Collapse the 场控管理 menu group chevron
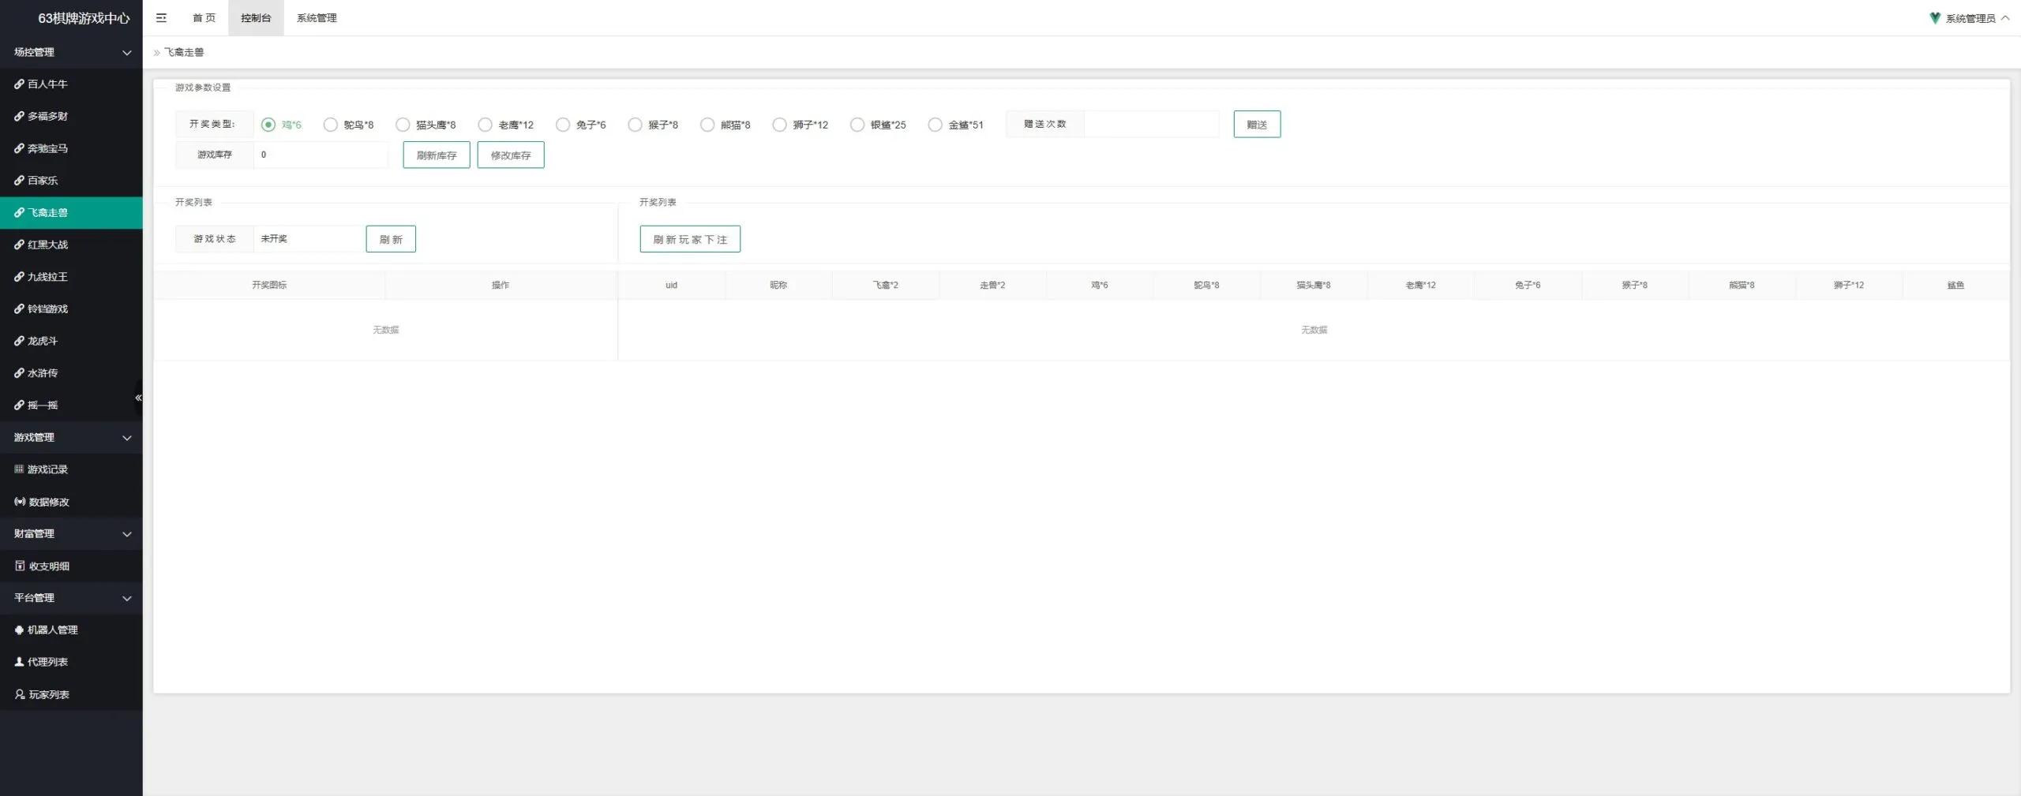 tap(126, 52)
